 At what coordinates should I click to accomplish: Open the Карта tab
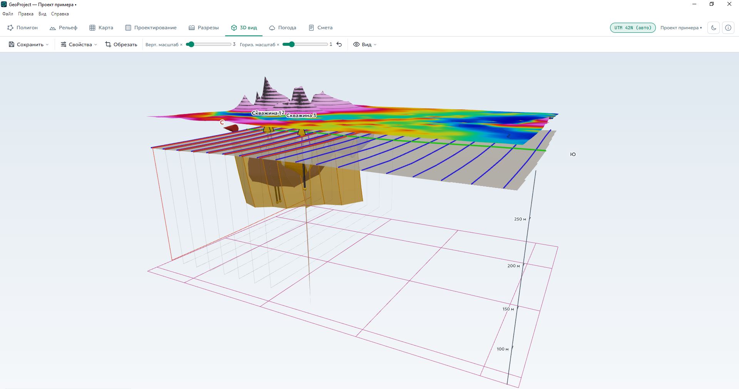[x=101, y=28]
